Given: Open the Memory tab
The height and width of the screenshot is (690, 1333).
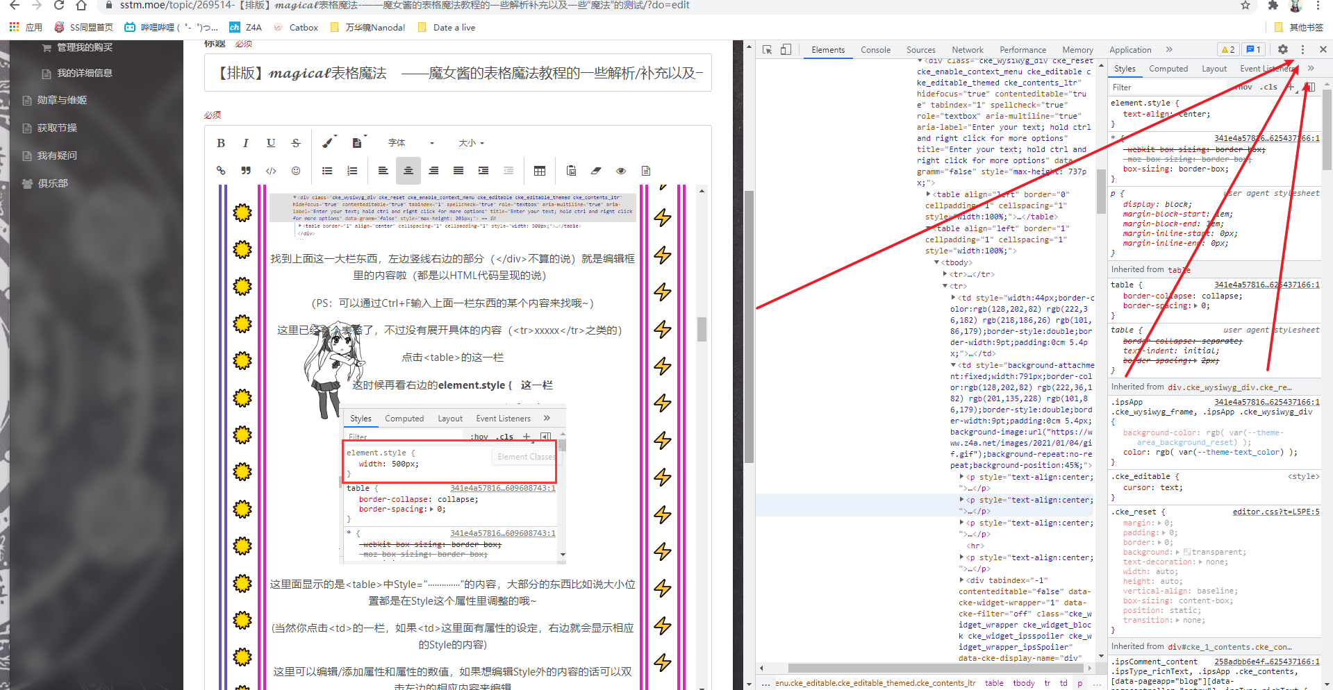Looking at the screenshot, I should [x=1077, y=50].
